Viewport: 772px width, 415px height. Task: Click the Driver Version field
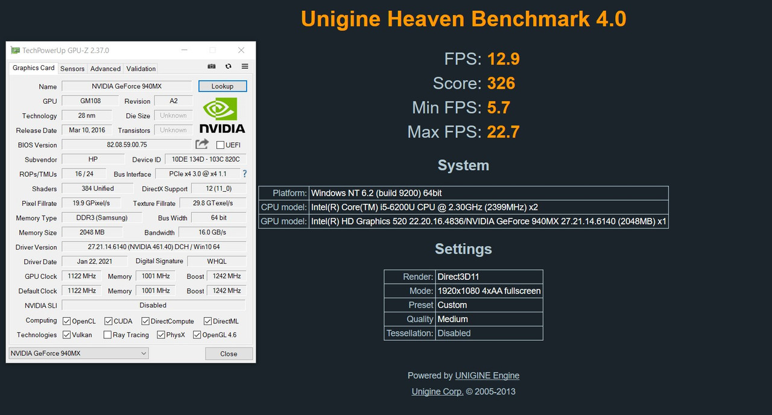[x=154, y=247]
